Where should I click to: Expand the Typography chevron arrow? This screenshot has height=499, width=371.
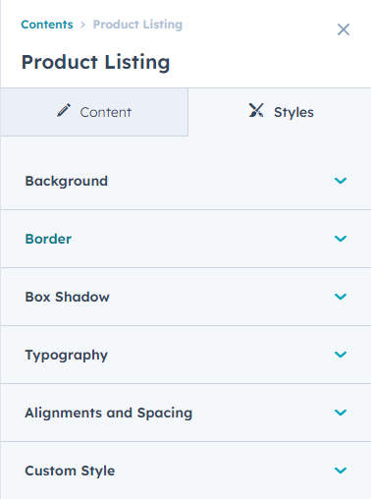click(341, 355)
